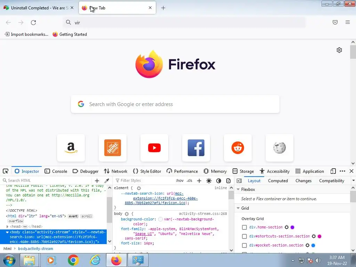This screenshot has height=267, width=356.
Task: Open the Storage panel
Action: 243,171
